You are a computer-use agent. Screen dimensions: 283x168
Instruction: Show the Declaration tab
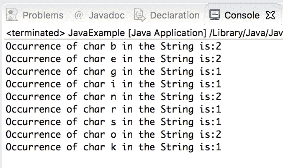tap(175, 16)
